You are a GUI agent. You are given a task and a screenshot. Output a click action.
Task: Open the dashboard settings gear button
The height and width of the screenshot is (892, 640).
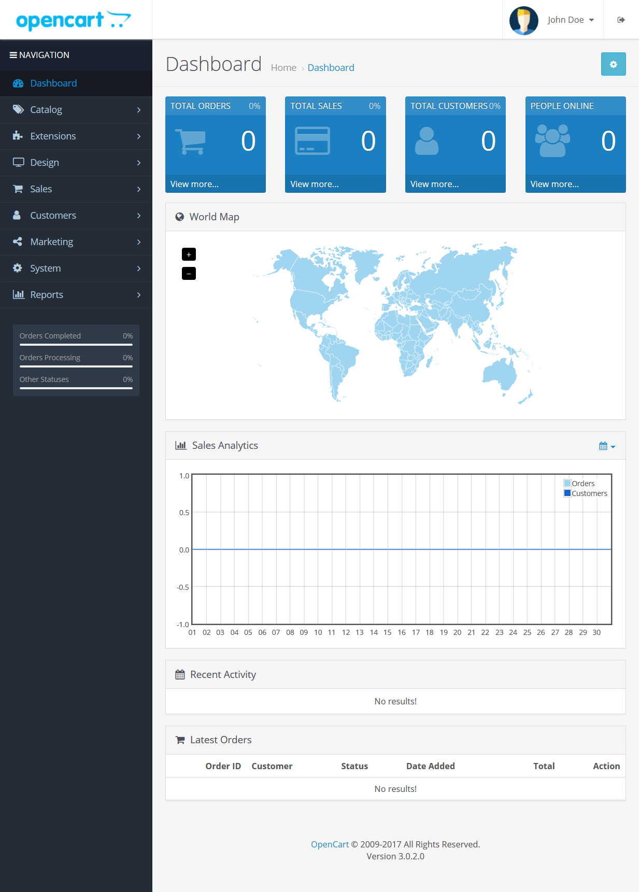click(613, 64)
